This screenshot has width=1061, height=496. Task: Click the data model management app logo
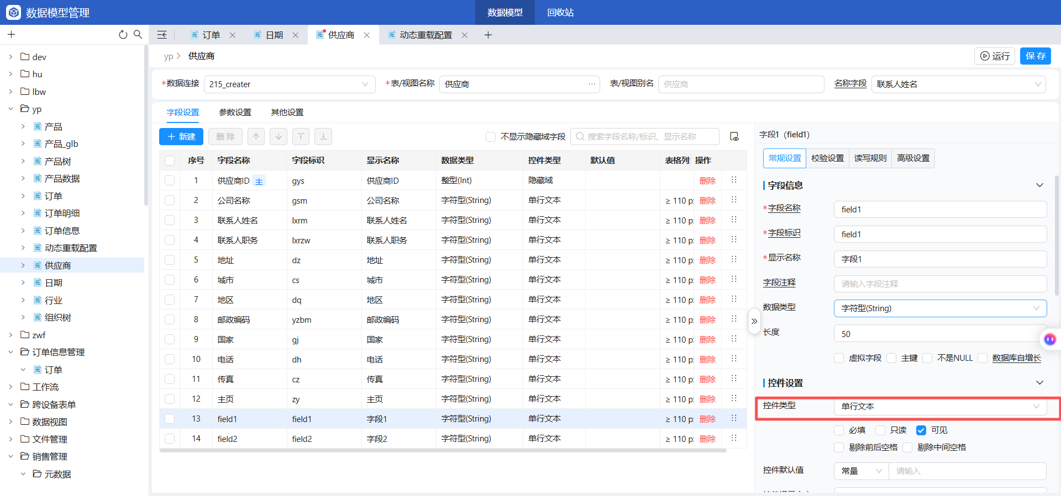(x=13, y=12)
